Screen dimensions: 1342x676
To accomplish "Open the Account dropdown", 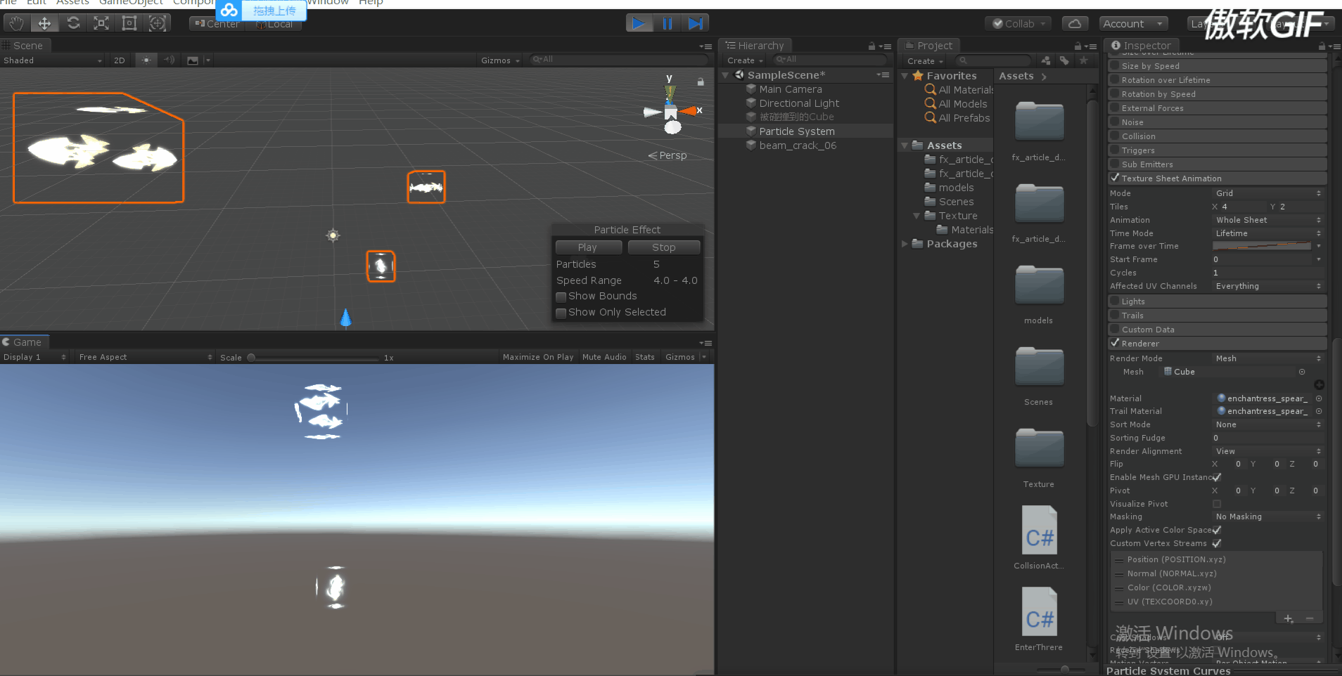I will coord(1133,23).
